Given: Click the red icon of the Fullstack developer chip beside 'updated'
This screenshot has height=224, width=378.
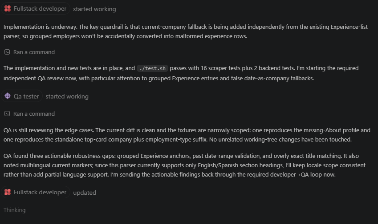Looking at the screenshot, I should point(8,192).
